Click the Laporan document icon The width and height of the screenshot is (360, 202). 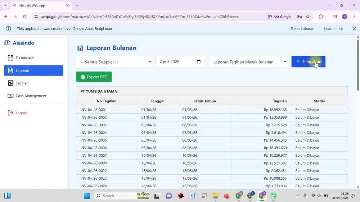click(x=10, y=70)
